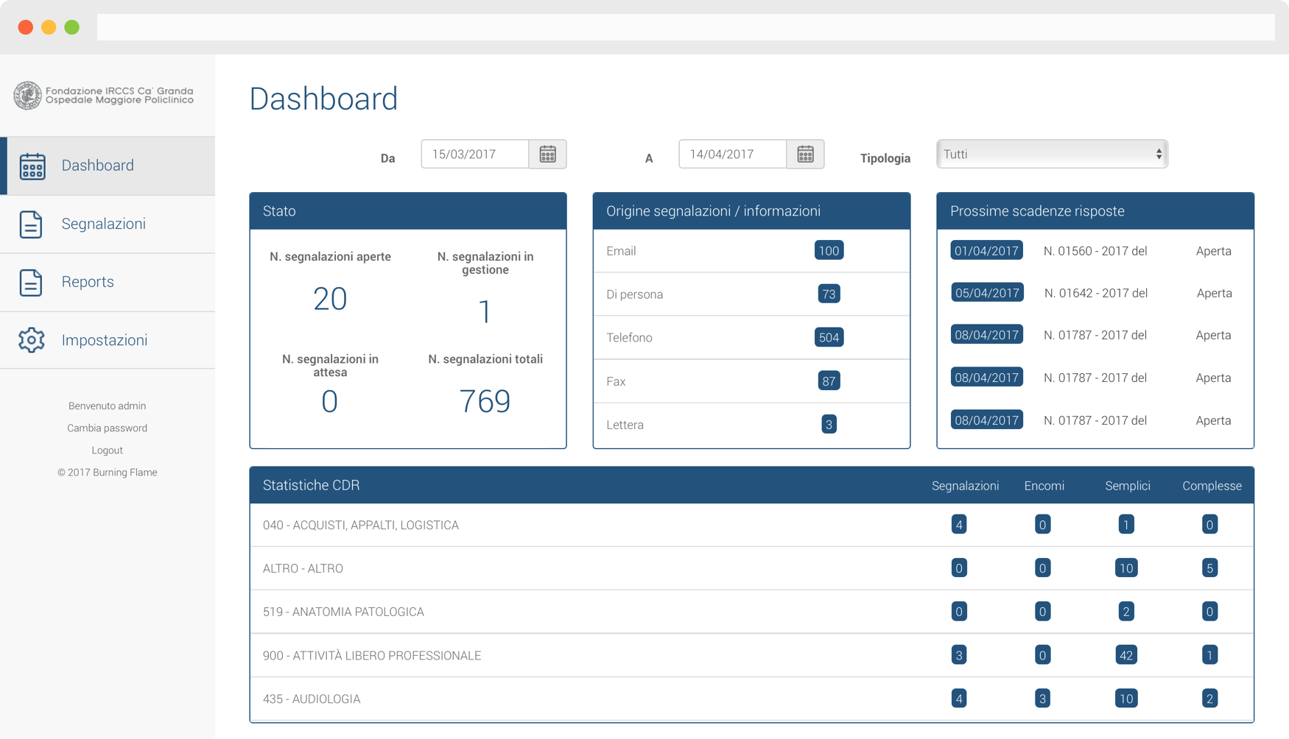Click the Di persona count badge 73
This screenshot has height=739, width=1289.
pyautogui.click(x=829, y=294)
